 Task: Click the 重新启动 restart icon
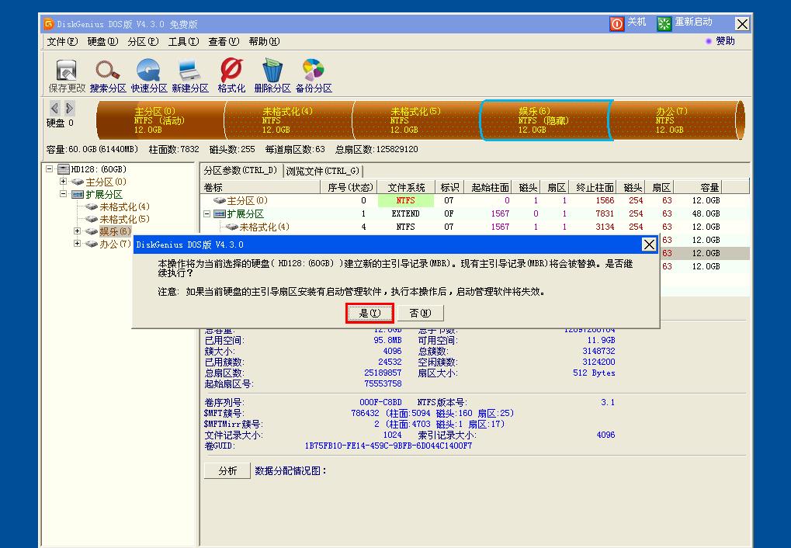point(664,23)
